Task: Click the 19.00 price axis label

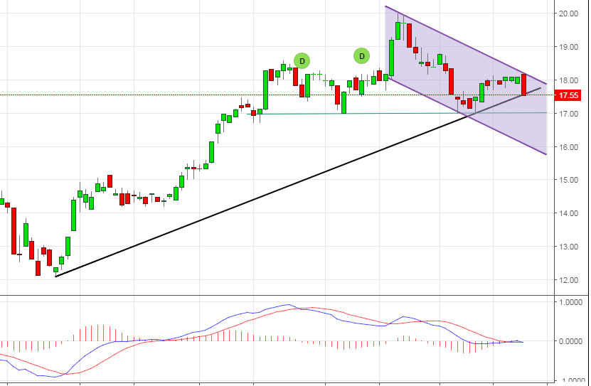Action: (569, 47)
